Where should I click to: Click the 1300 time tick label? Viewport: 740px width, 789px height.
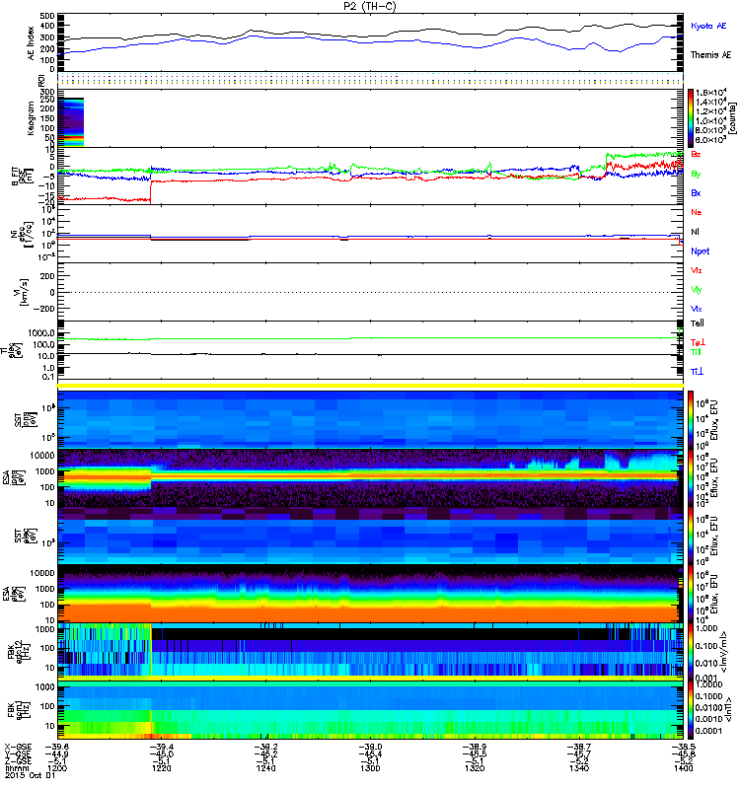[x=370, y=768]
